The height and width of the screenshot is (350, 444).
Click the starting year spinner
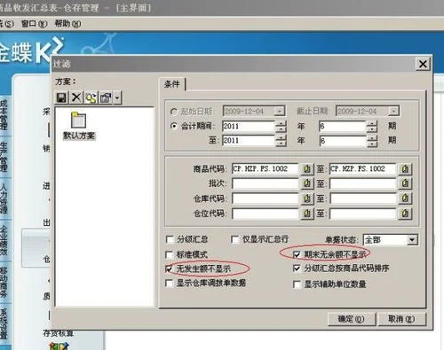tap(281, 127)
